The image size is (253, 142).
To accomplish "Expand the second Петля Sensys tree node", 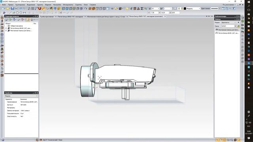I will click(6, 28).
